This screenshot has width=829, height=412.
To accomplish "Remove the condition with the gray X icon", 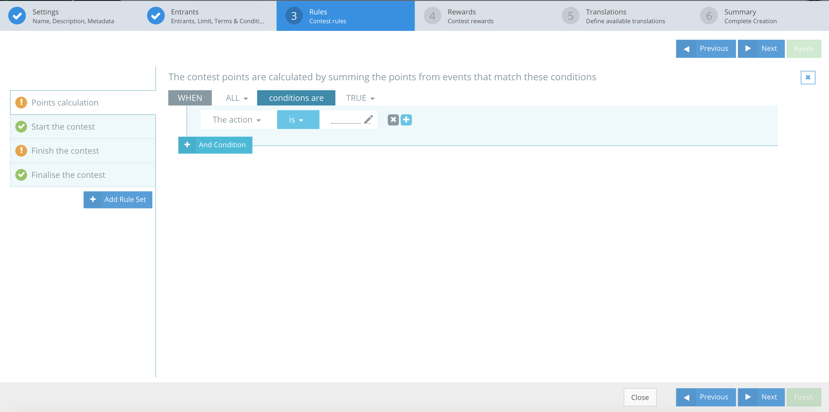I will tap(393, 120).
